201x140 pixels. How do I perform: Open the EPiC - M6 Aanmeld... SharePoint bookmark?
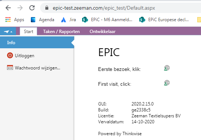(x=107, y=20)
